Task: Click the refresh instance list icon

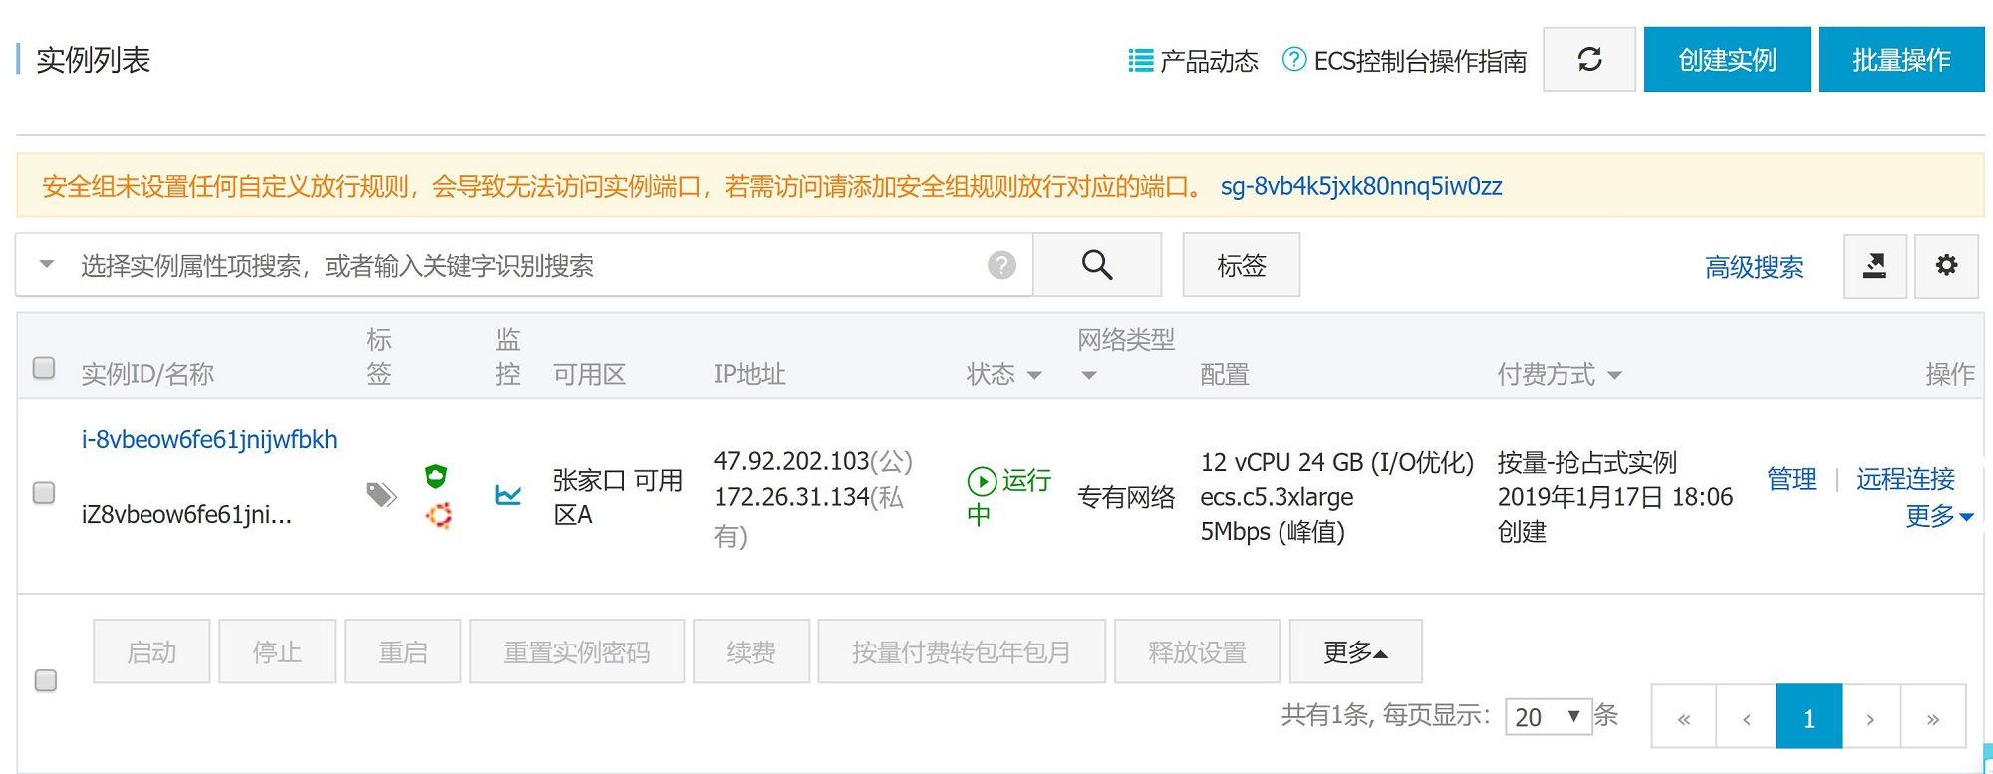Action: [1588, 60]
